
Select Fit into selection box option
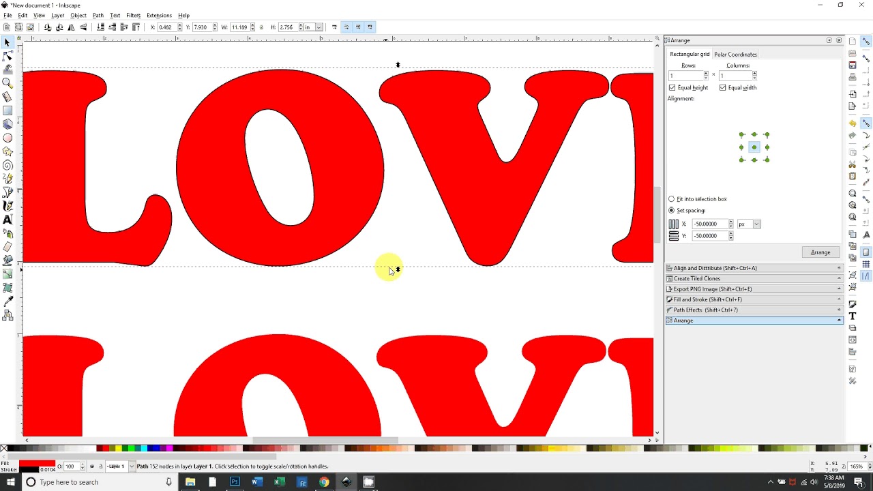coord(672,199)
